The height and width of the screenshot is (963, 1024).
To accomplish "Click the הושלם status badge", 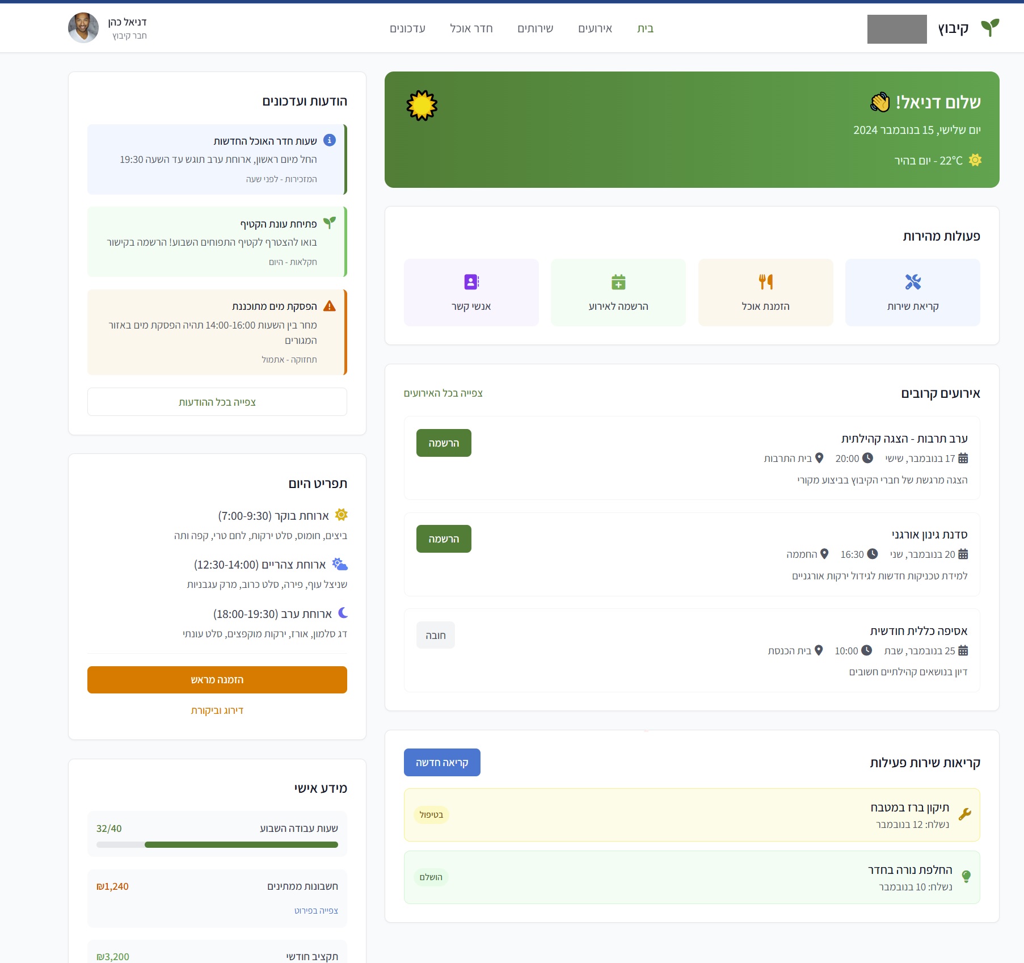I will coord(431,877).
